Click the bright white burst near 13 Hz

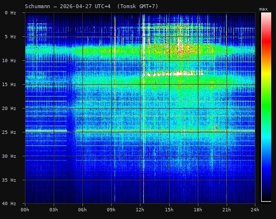coord(174,74)
